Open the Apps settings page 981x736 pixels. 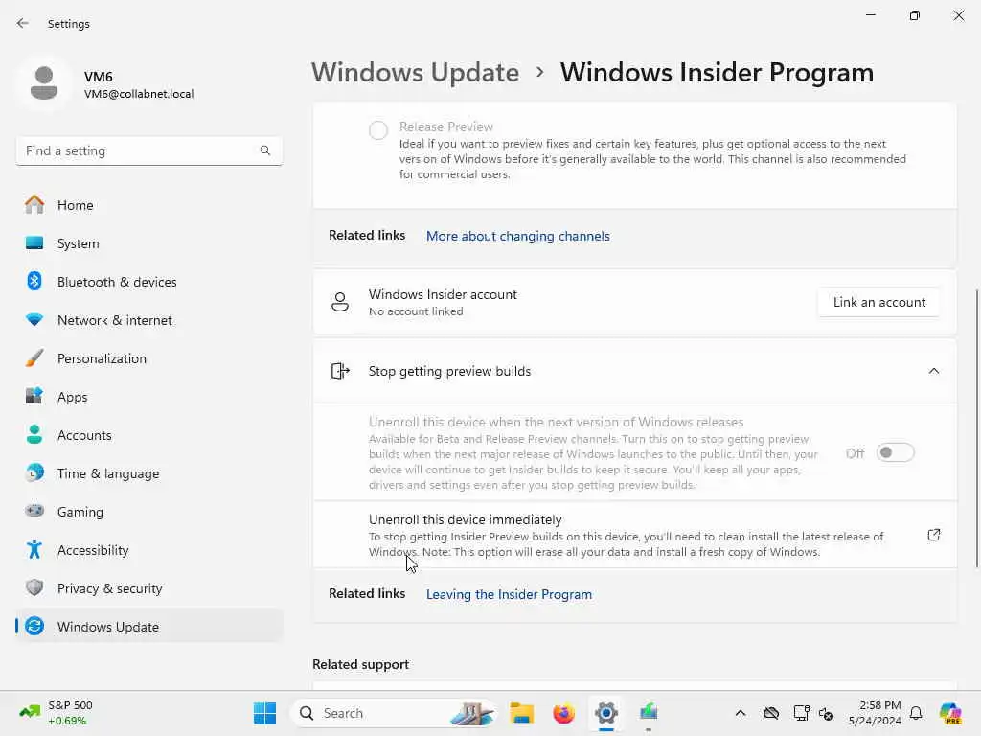coord(148,396)
